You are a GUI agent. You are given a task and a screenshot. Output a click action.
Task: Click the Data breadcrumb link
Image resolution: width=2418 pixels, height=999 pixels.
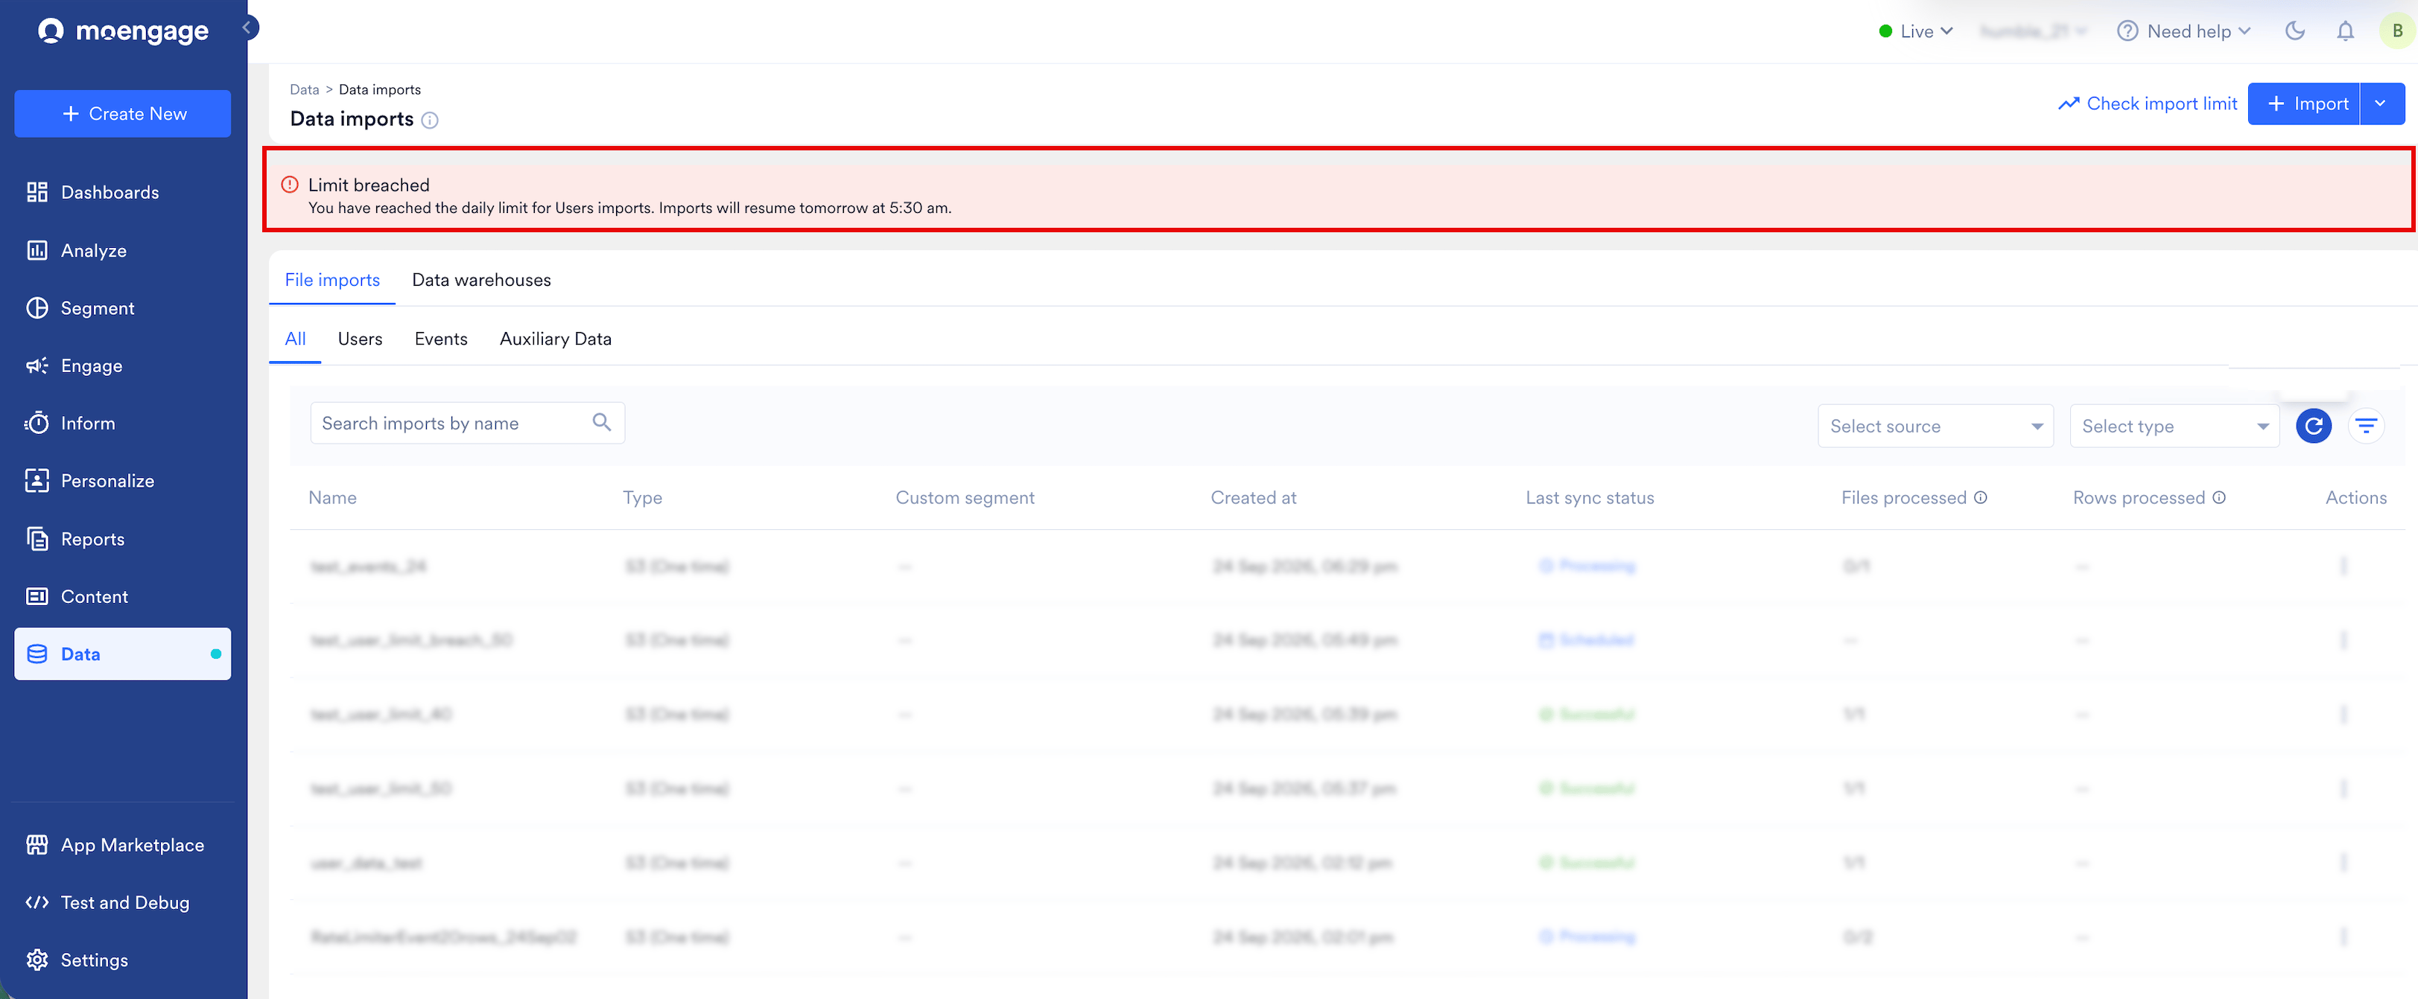coord(304,89)
